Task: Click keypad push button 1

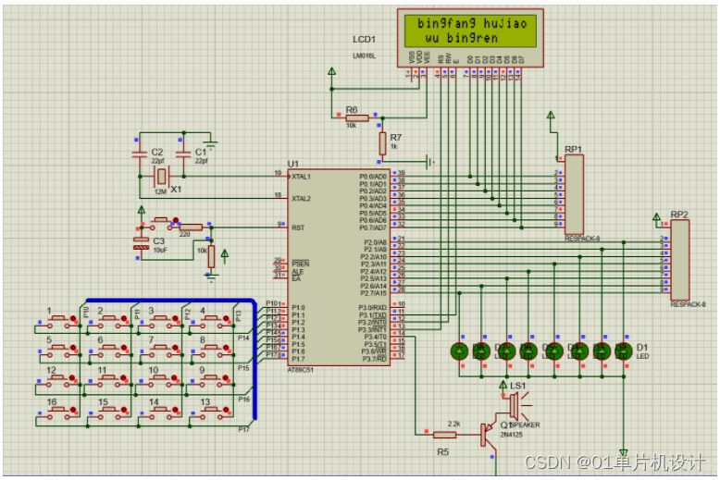Action: pos(58,321)
